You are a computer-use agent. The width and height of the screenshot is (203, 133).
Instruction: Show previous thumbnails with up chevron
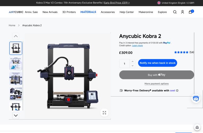[16, 36]
